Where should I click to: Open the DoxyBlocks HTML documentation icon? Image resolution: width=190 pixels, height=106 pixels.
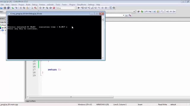coord(154,11)
